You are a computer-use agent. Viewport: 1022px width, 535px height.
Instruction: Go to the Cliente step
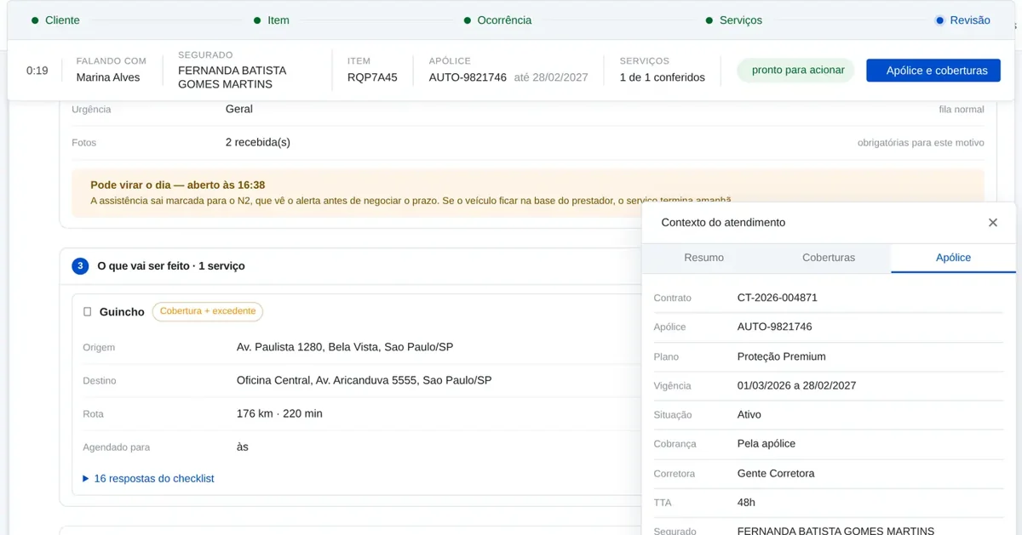[55, 20]
